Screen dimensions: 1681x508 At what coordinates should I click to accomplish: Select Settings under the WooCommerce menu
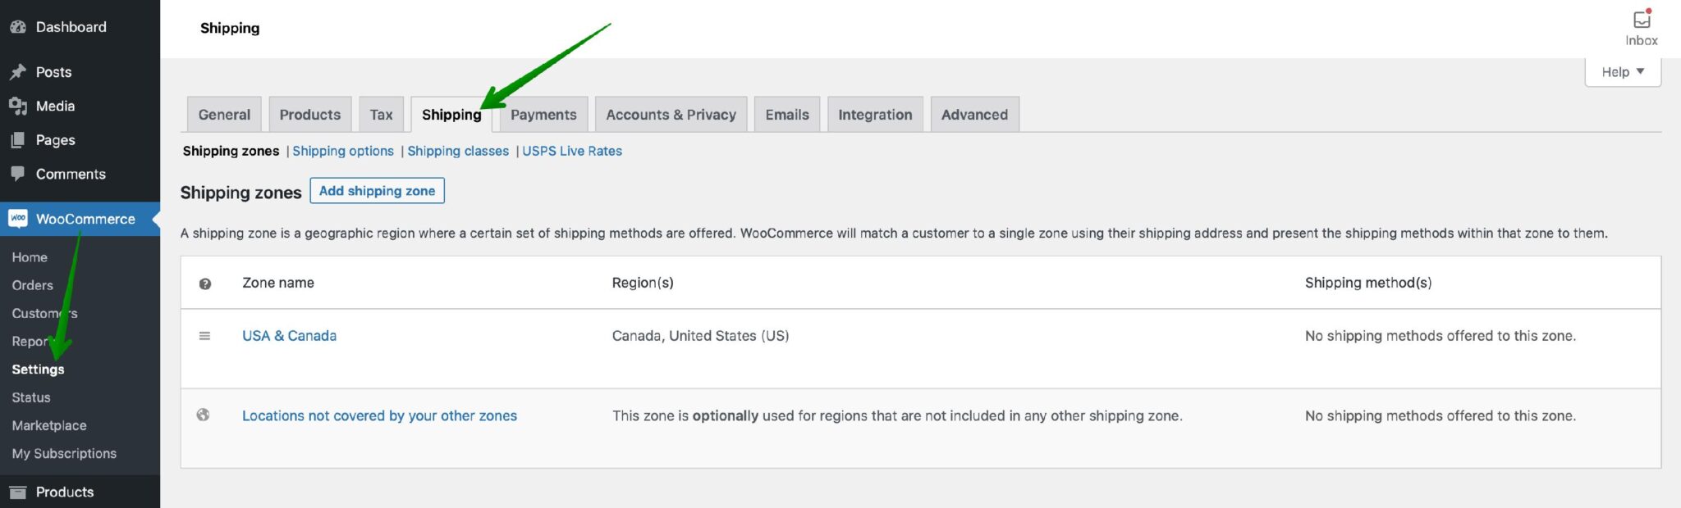[x=38, y=369]
